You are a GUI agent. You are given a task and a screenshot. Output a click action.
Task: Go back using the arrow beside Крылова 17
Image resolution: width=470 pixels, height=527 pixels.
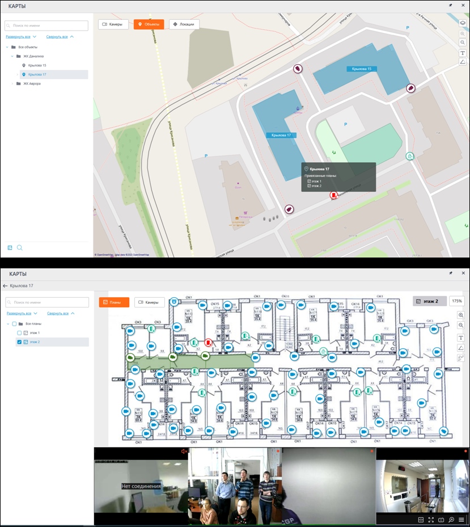(5, 286)
